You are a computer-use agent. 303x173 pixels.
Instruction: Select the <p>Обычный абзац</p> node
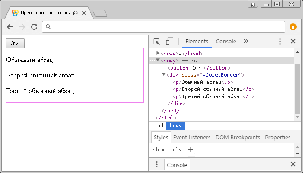[x=203, y=82]
